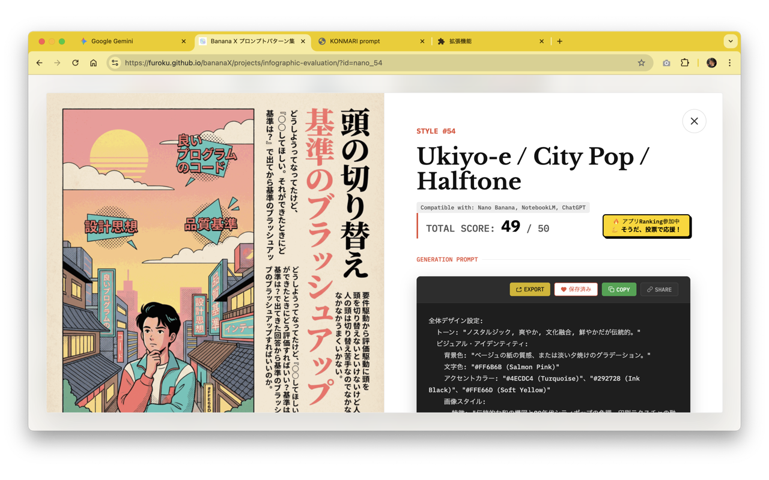
Task: Open the Chrome three-dot menu
Action: click(x=729, y=62)
